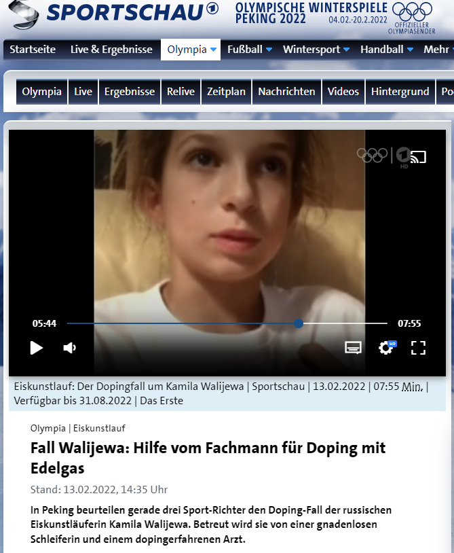
Task: Click the Olympia | Eiskunstlauf category label
Action: pos(78,428)
